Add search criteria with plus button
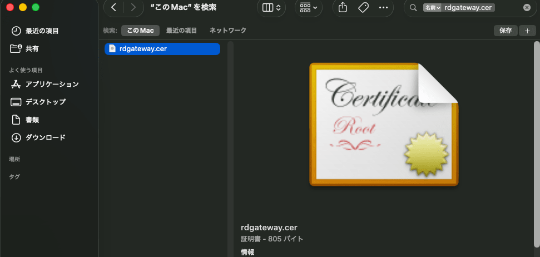This screenshot has width=540, height=257. [x=527, y=30]
